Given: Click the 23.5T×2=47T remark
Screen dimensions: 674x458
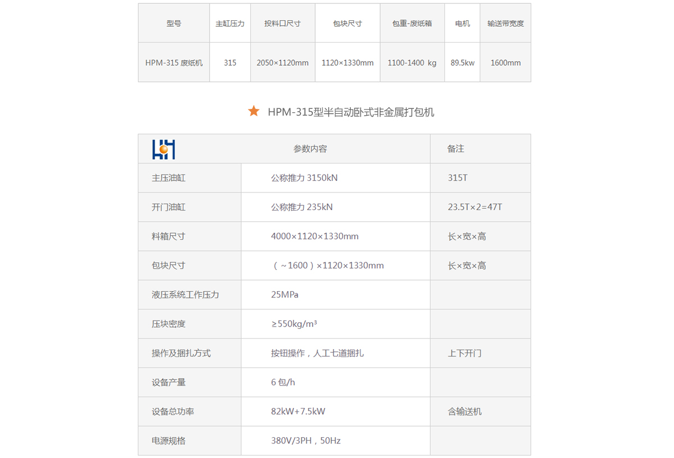Looking at the screenshot, I should click(x=475, y=207).
